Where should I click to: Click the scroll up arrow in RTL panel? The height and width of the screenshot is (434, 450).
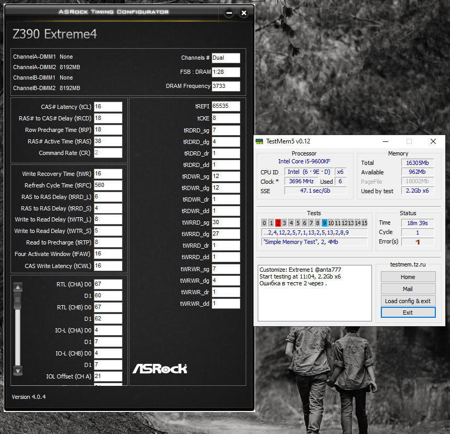[x=18, y=287]
